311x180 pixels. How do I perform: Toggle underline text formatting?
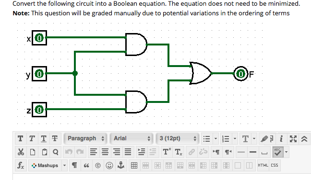coord(44,138)
